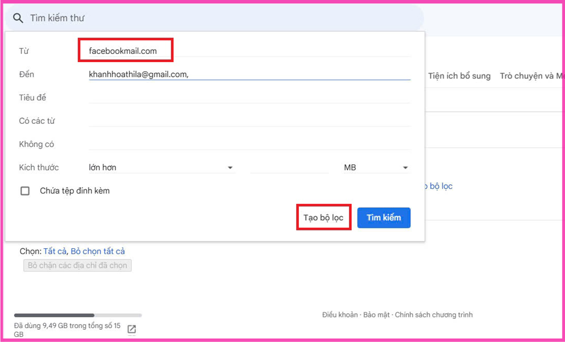Image resolution: width=565 pixels, height=342 pixels.
Task: Click the Kích thước label
Action: pos(39,168)
